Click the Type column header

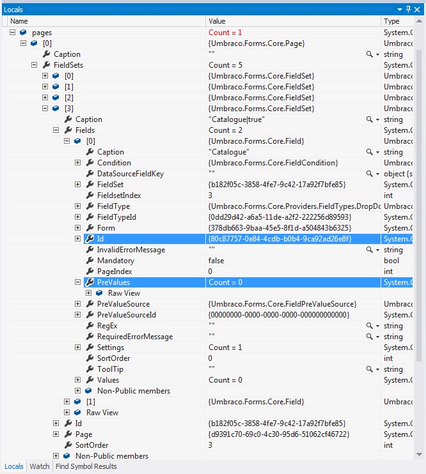(x=397, y=21)
